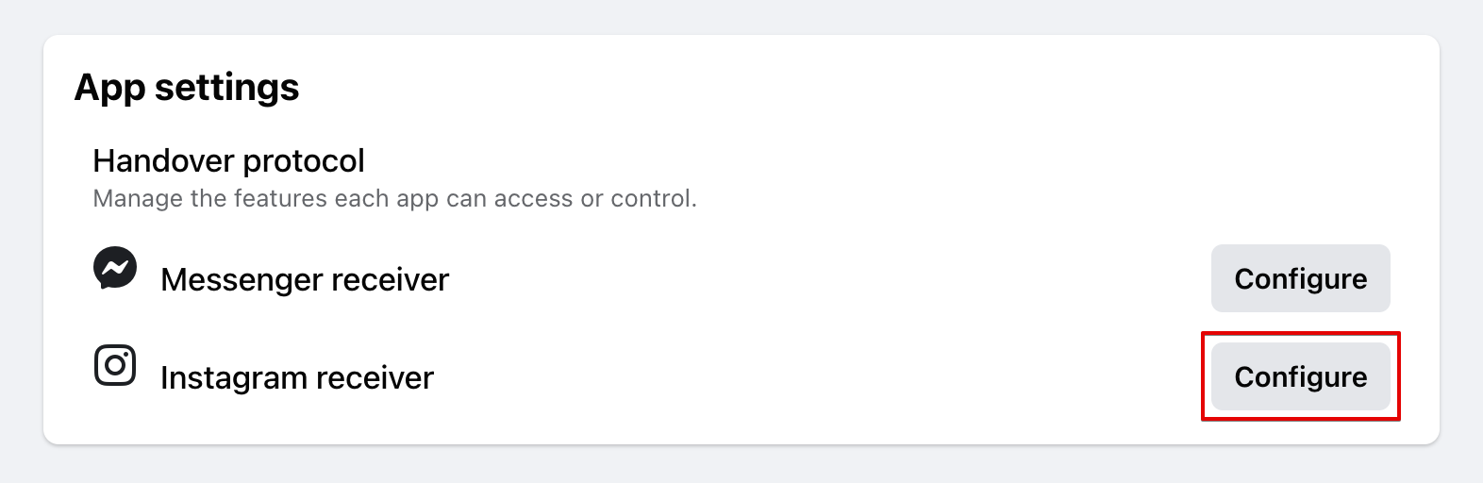Image resolution: width=1483 pixels, height=483 pixels.
Task: Click the App settings heading
Action: pos(187,87)
